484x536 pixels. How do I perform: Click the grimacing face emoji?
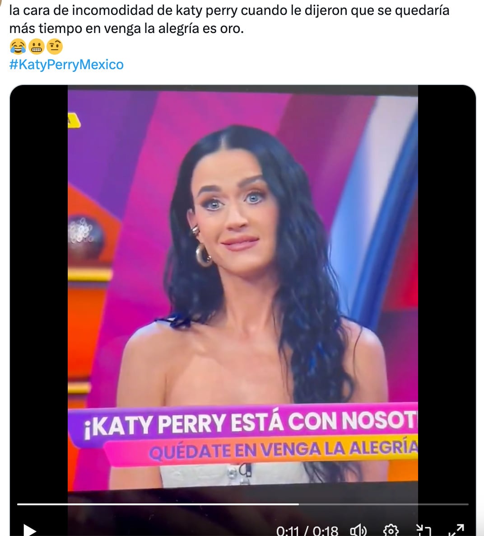coord(36,47)
